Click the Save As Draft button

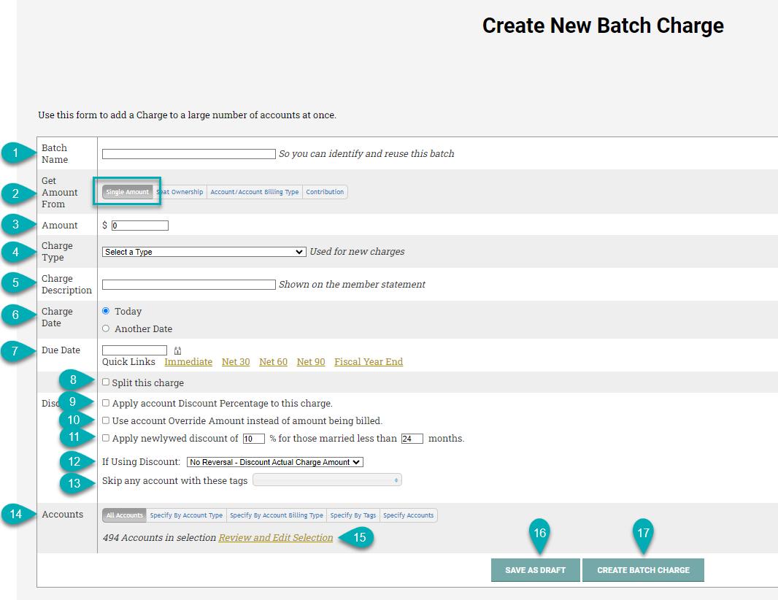535,570
